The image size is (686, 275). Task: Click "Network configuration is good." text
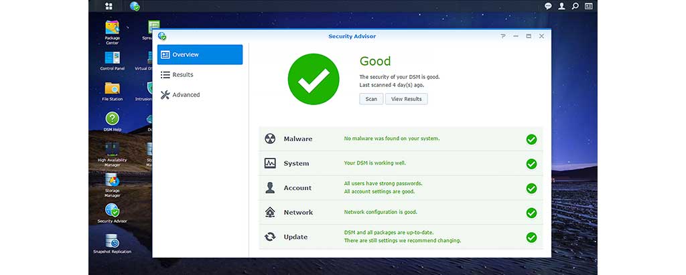(381, 212)
